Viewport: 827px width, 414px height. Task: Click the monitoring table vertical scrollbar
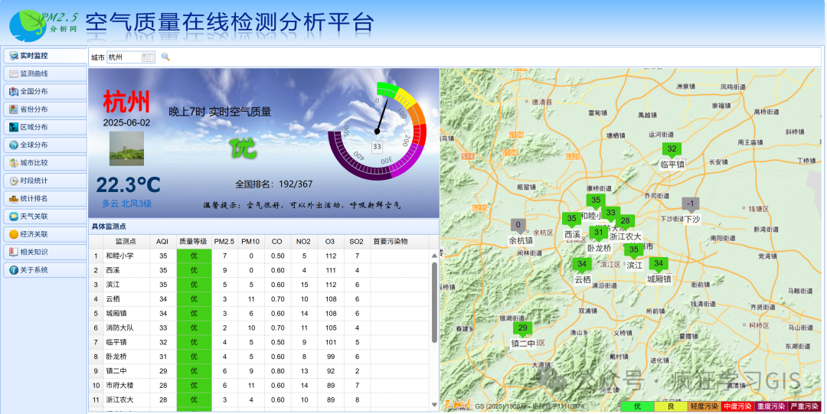tap(434, 302)
